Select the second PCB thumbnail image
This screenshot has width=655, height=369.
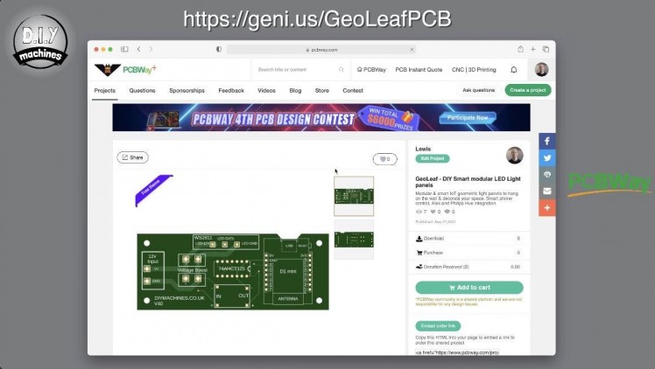click(354, 240)
